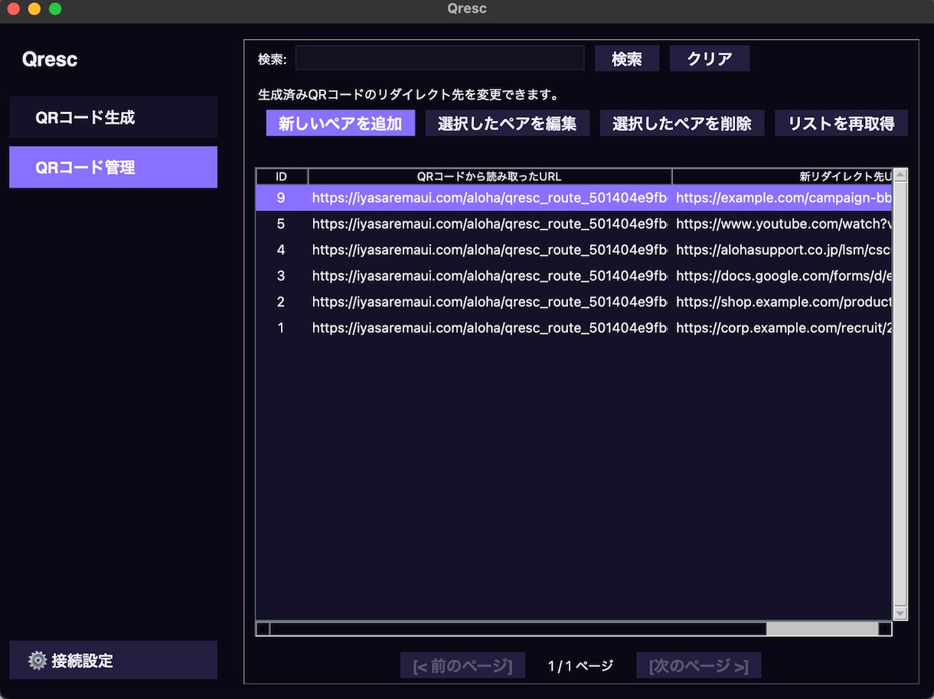This screenshot has height=699, width=934.
Task: Click the Qresc app title in sidebar
Action: (x=50, y=60)
